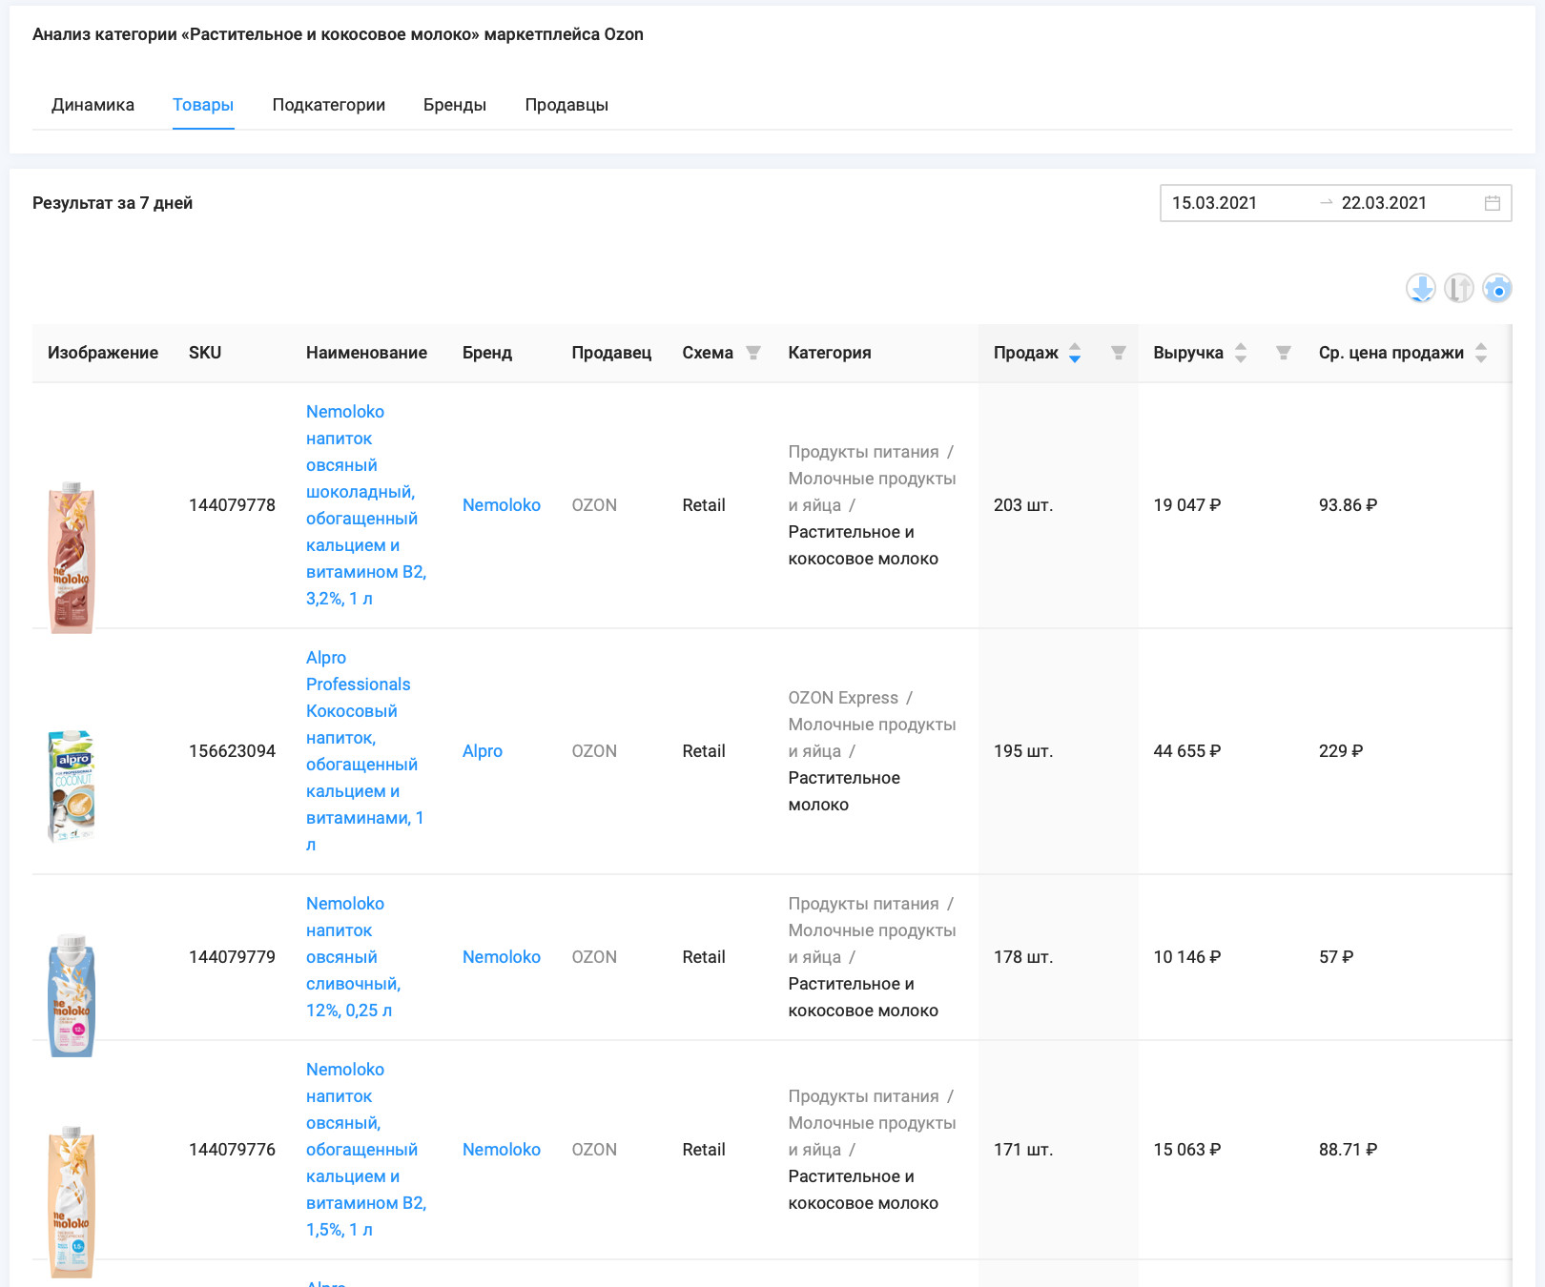Image resolution: width=1545 pixels, height=1287 pixels.
Task: Sort table by Продаж arrows
Action: click(1075, 353)
